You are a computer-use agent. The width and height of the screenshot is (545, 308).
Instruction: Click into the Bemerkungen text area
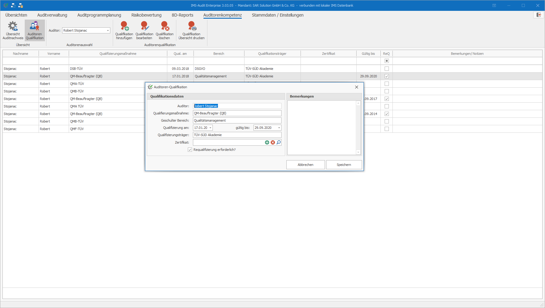click(322, 127)
